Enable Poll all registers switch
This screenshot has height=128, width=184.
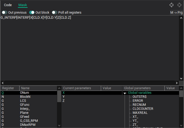[55, 12]
